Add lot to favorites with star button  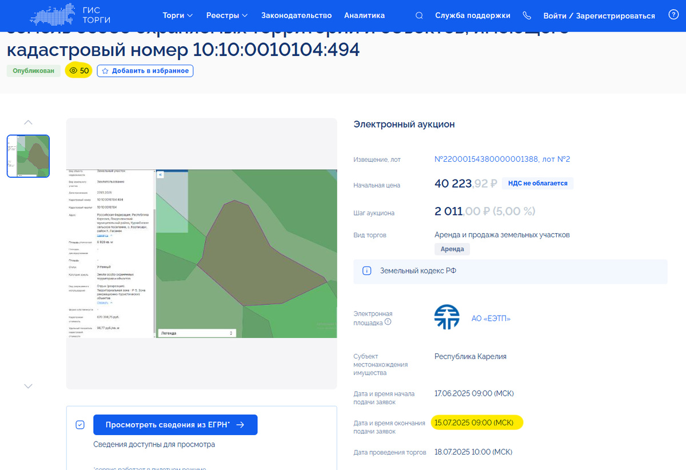tap(145, 71)
